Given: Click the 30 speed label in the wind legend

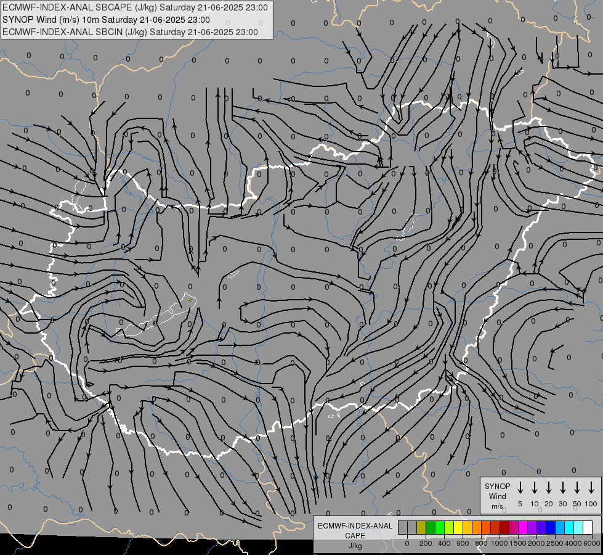Looking at the screenshot, I should pos(562,504).
